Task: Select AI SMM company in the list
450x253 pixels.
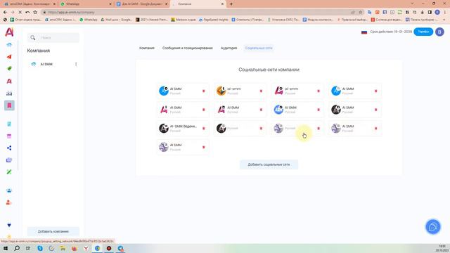Action: click(53, 64)
